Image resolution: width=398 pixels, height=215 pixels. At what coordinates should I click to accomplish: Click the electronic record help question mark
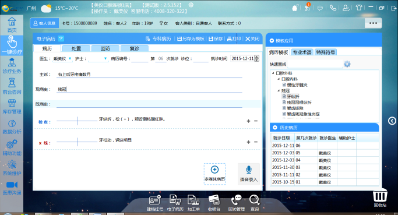pyautogui.click(x=61, y=38)
